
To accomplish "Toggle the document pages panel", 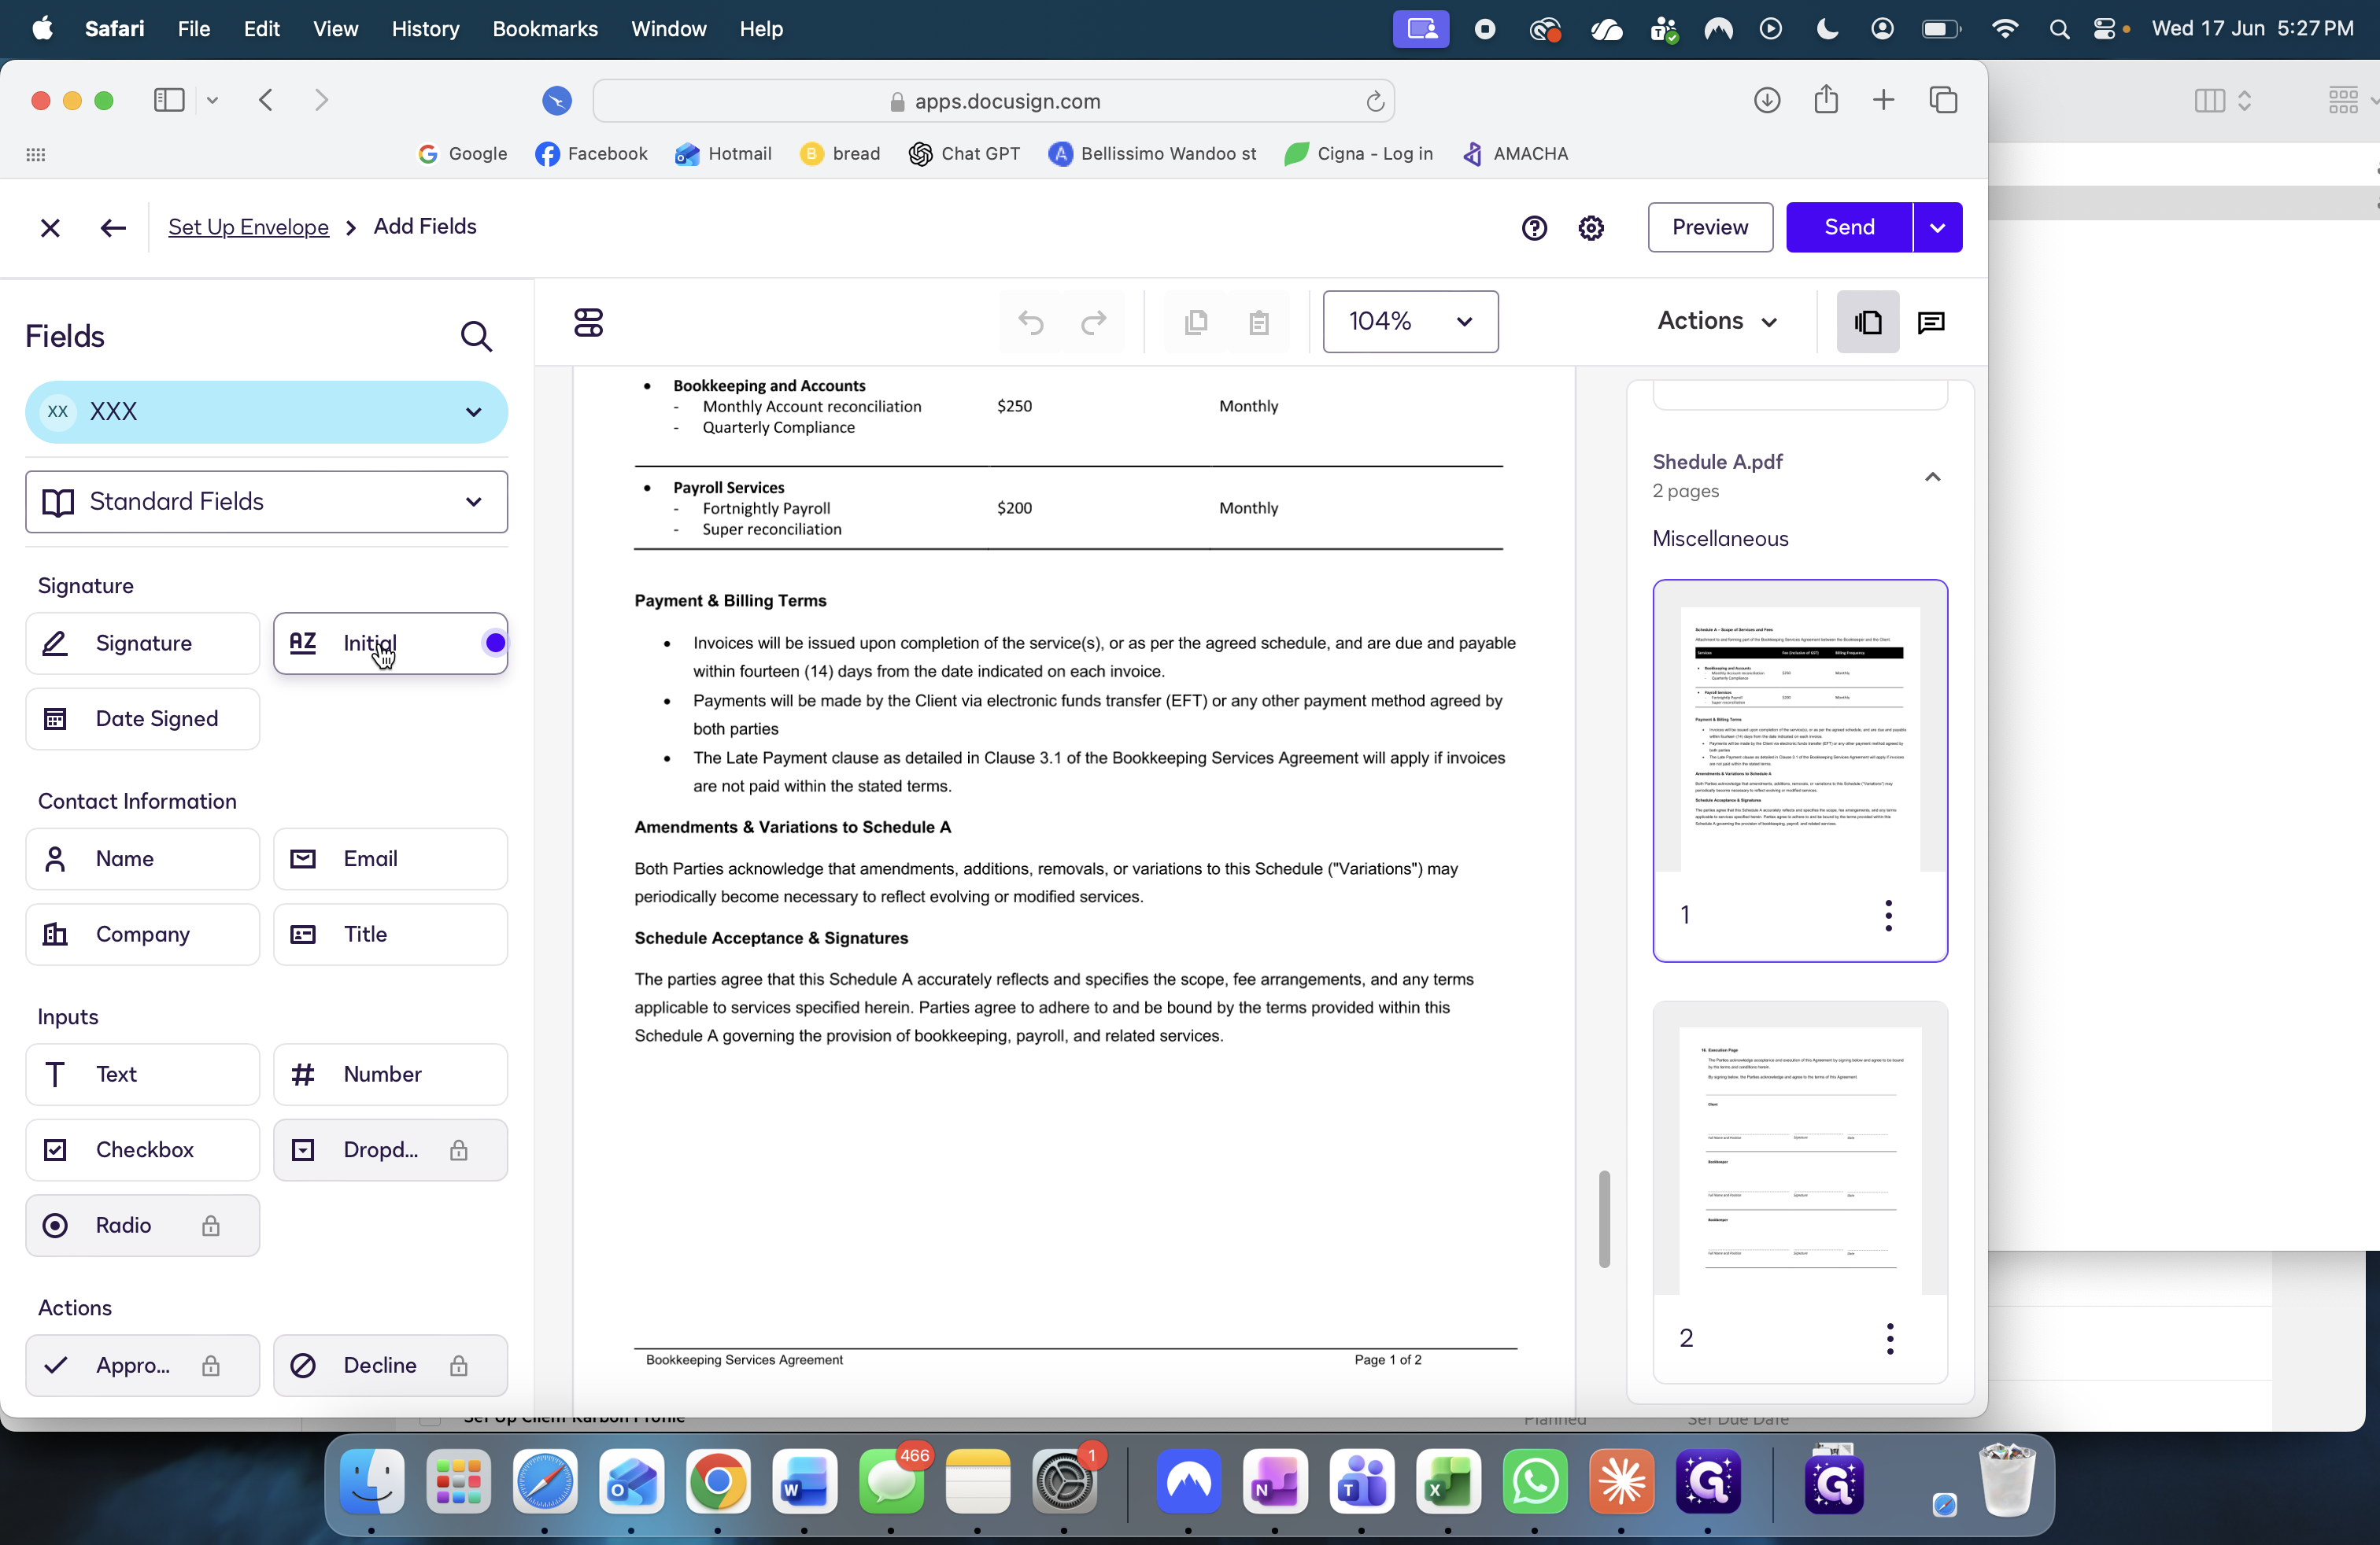I will [x=1867, y=322].
